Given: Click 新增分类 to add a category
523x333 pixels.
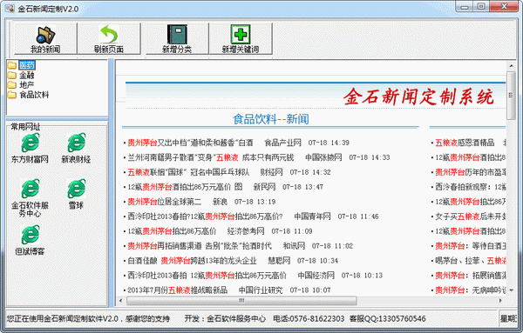Looking at the screenshot, I should pyautogui.click(x=177, y=38).
